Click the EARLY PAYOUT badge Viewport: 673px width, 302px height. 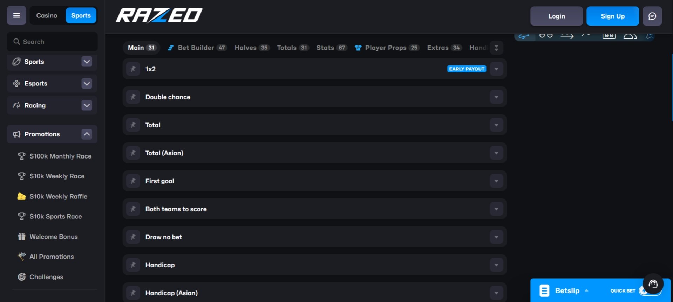(467, 69)
